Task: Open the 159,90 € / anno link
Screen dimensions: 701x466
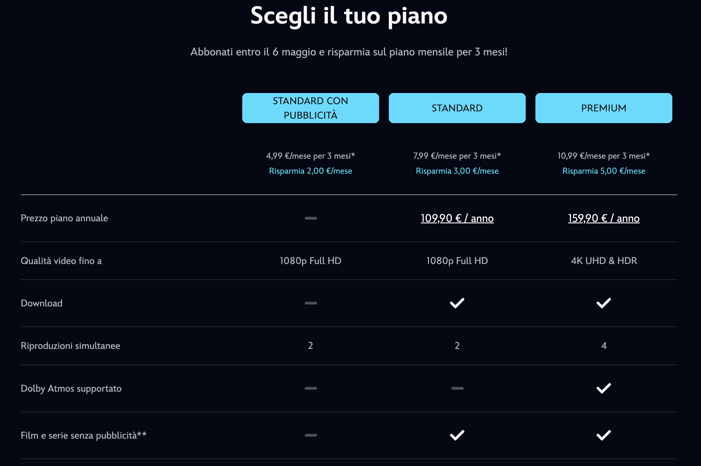Action: (604, 218)
